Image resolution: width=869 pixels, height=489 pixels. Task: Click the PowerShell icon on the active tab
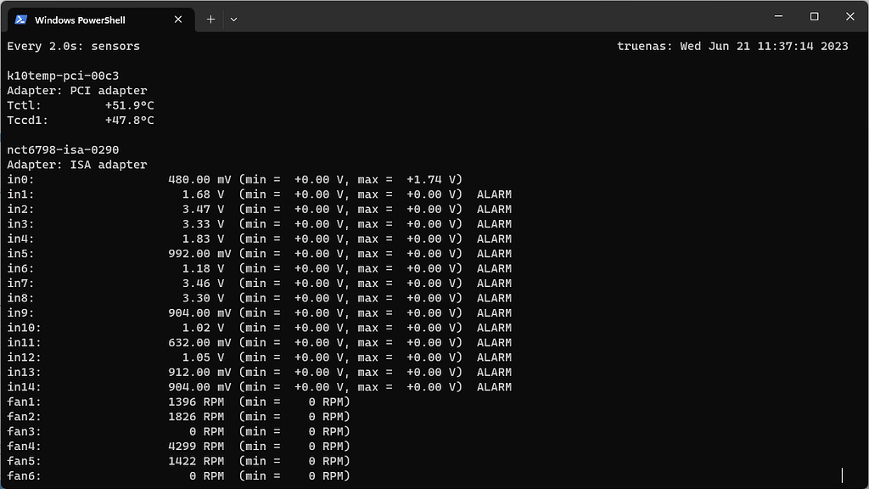[20, 19]
